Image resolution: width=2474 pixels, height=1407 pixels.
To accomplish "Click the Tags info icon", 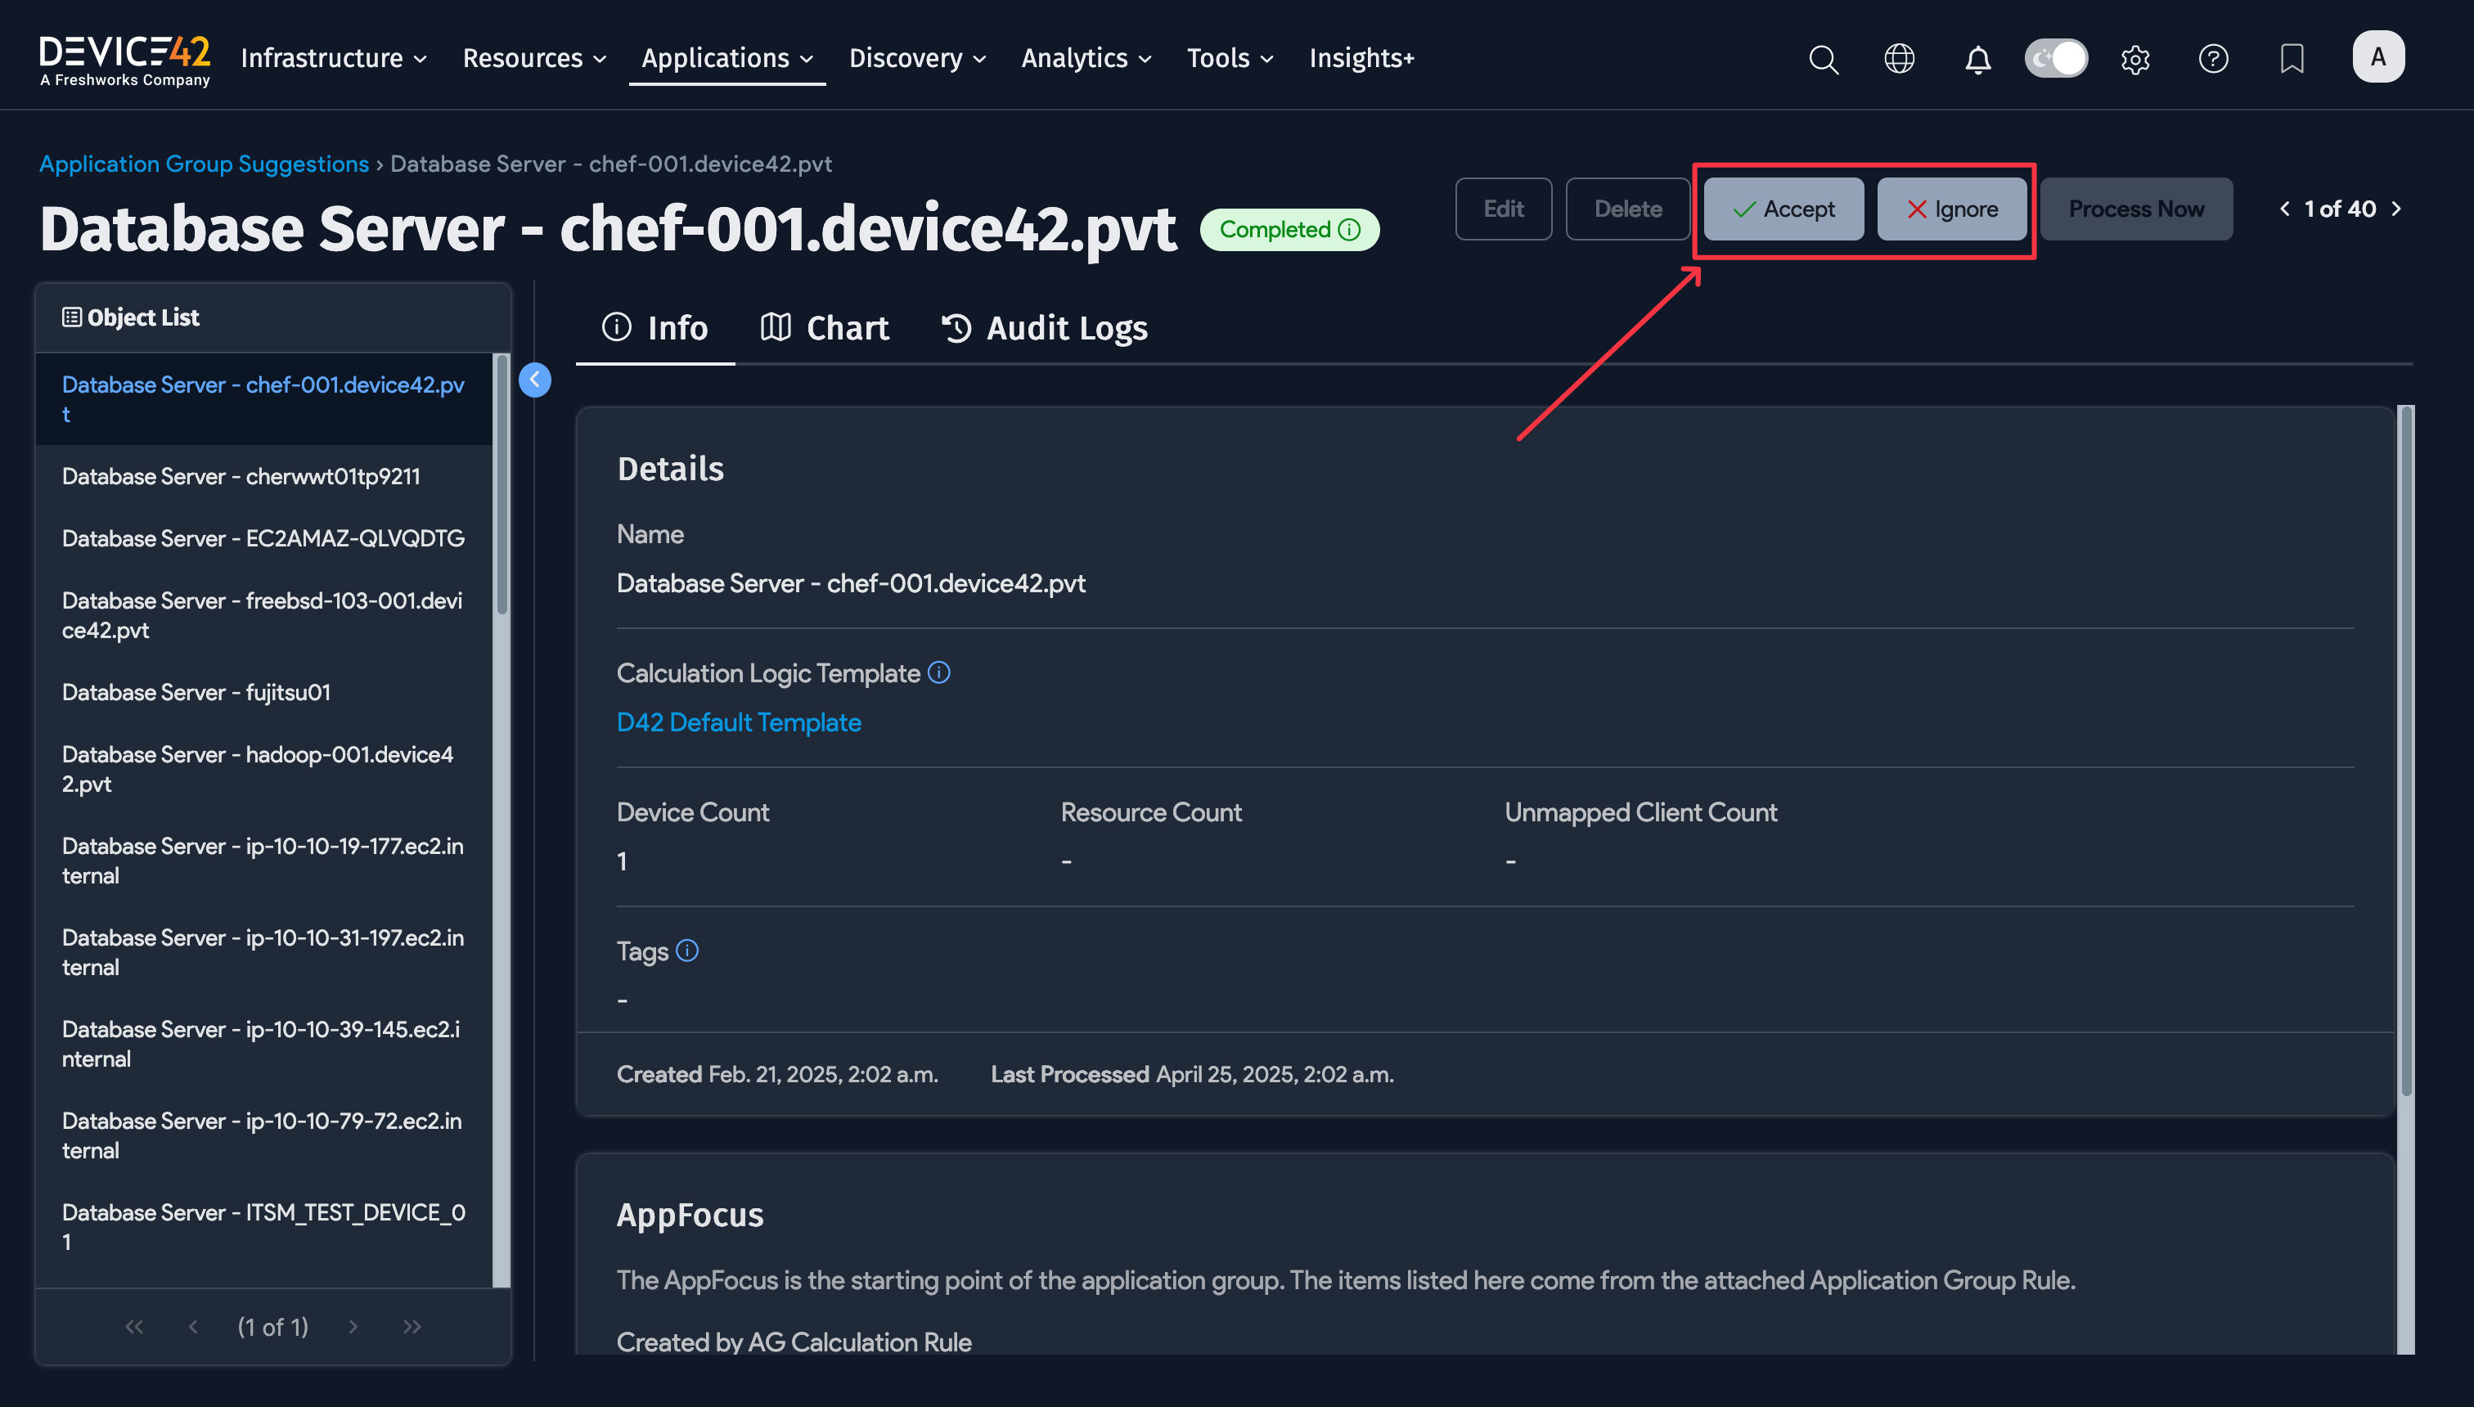I will click(687, 951).
